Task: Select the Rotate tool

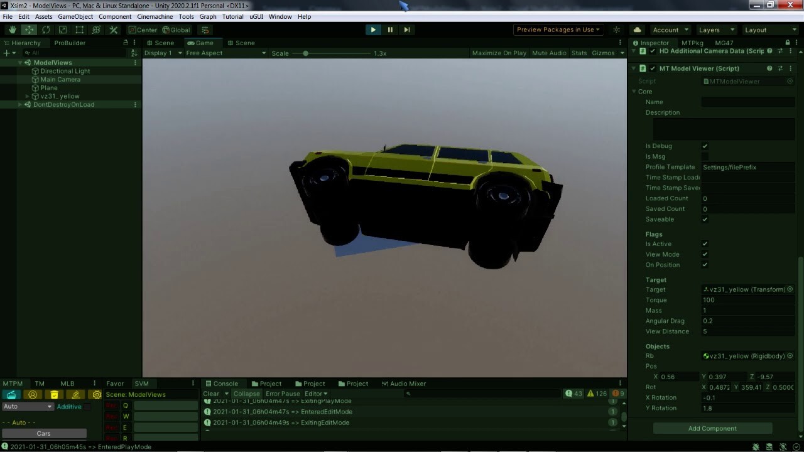Action: pos(46,30)
